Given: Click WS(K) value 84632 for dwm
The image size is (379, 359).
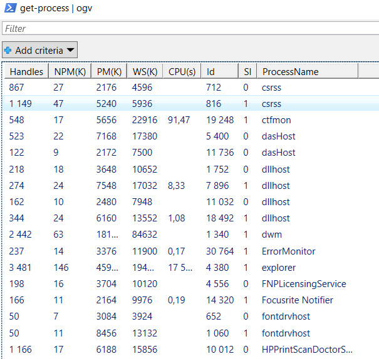Looking at the screenshot, I should pyautogui.click(x=145, y=235).
